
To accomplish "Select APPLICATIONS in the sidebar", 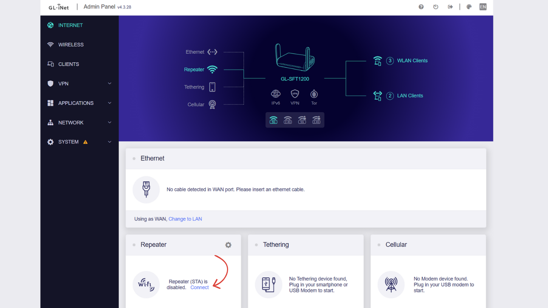I will [x=76, y=103].
